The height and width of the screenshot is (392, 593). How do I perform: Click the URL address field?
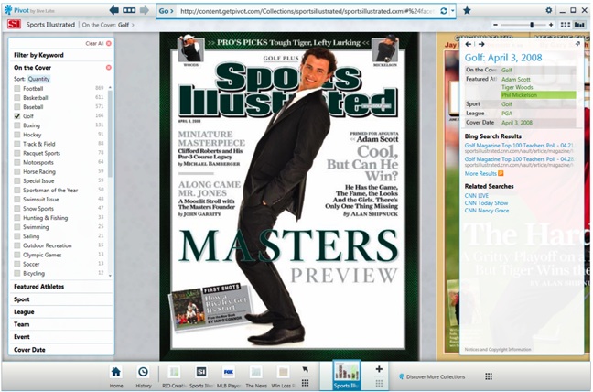(x=307, y=11)
